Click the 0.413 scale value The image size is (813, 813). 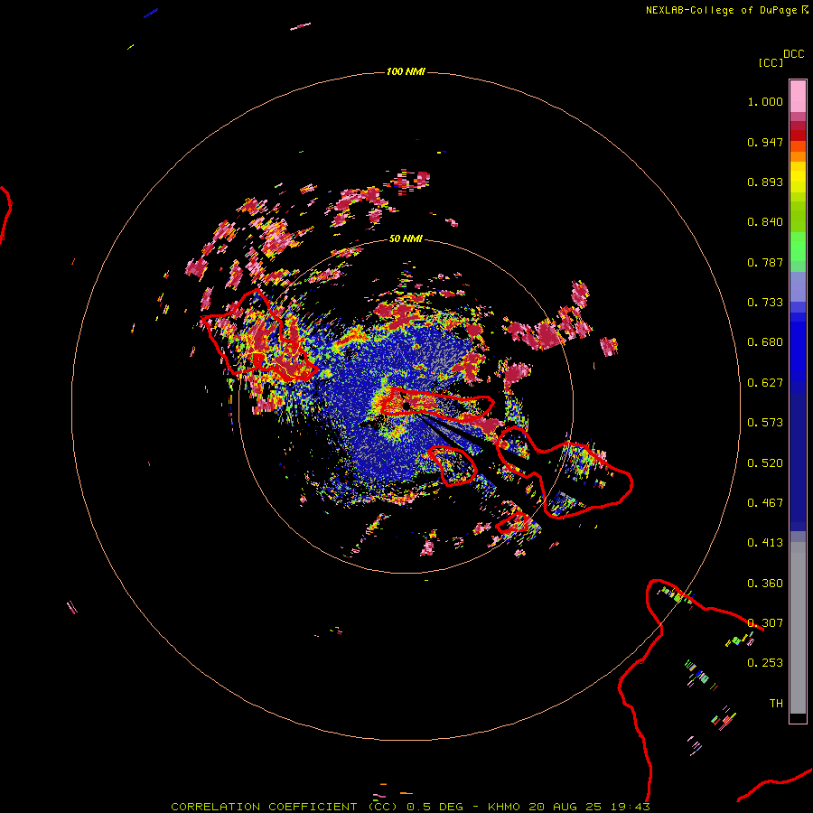[765, 543]
